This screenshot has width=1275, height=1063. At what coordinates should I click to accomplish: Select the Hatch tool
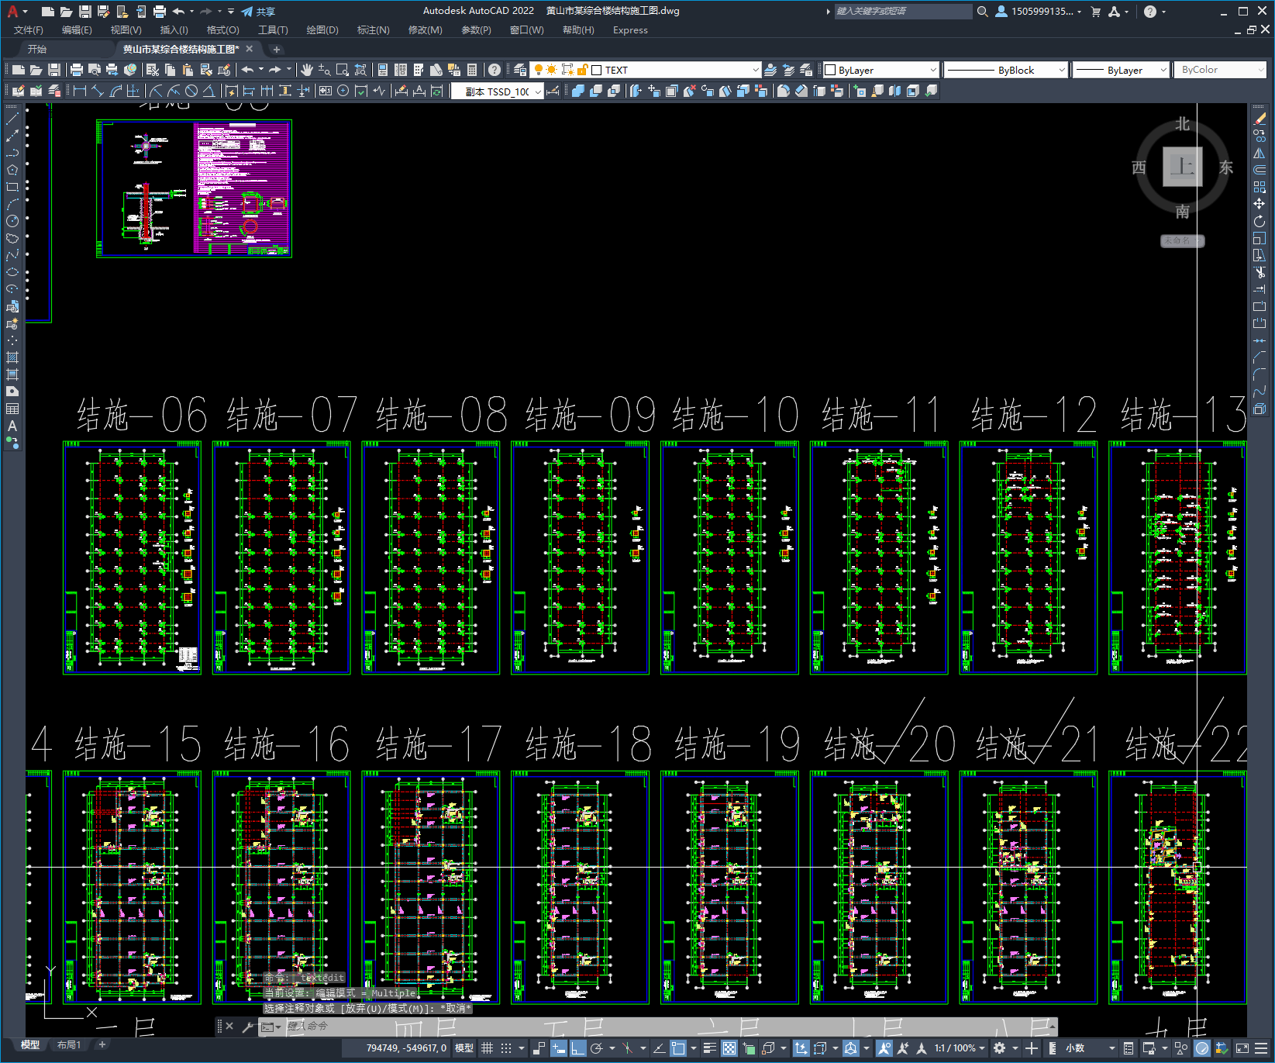pyautogui.click(x=12, y=357)
